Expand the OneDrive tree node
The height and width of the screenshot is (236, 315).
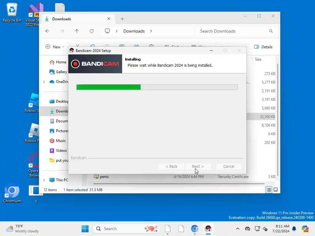click(x=44, y=82)
